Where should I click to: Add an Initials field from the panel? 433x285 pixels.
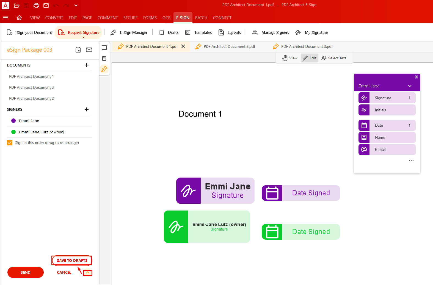pos(387,110)
